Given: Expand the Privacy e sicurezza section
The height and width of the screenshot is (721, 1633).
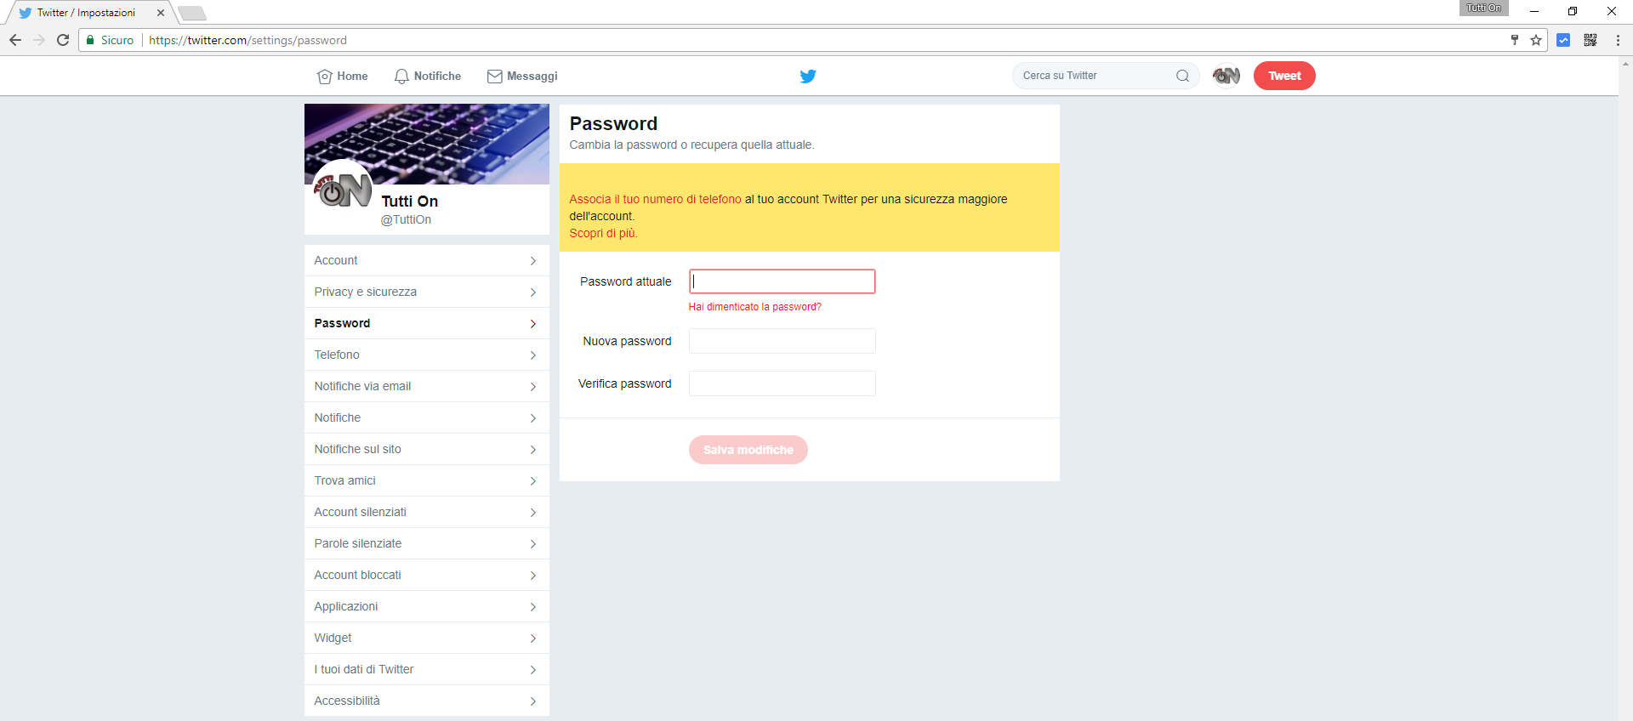Looking at the screenshot, I should tap(426, 292).
